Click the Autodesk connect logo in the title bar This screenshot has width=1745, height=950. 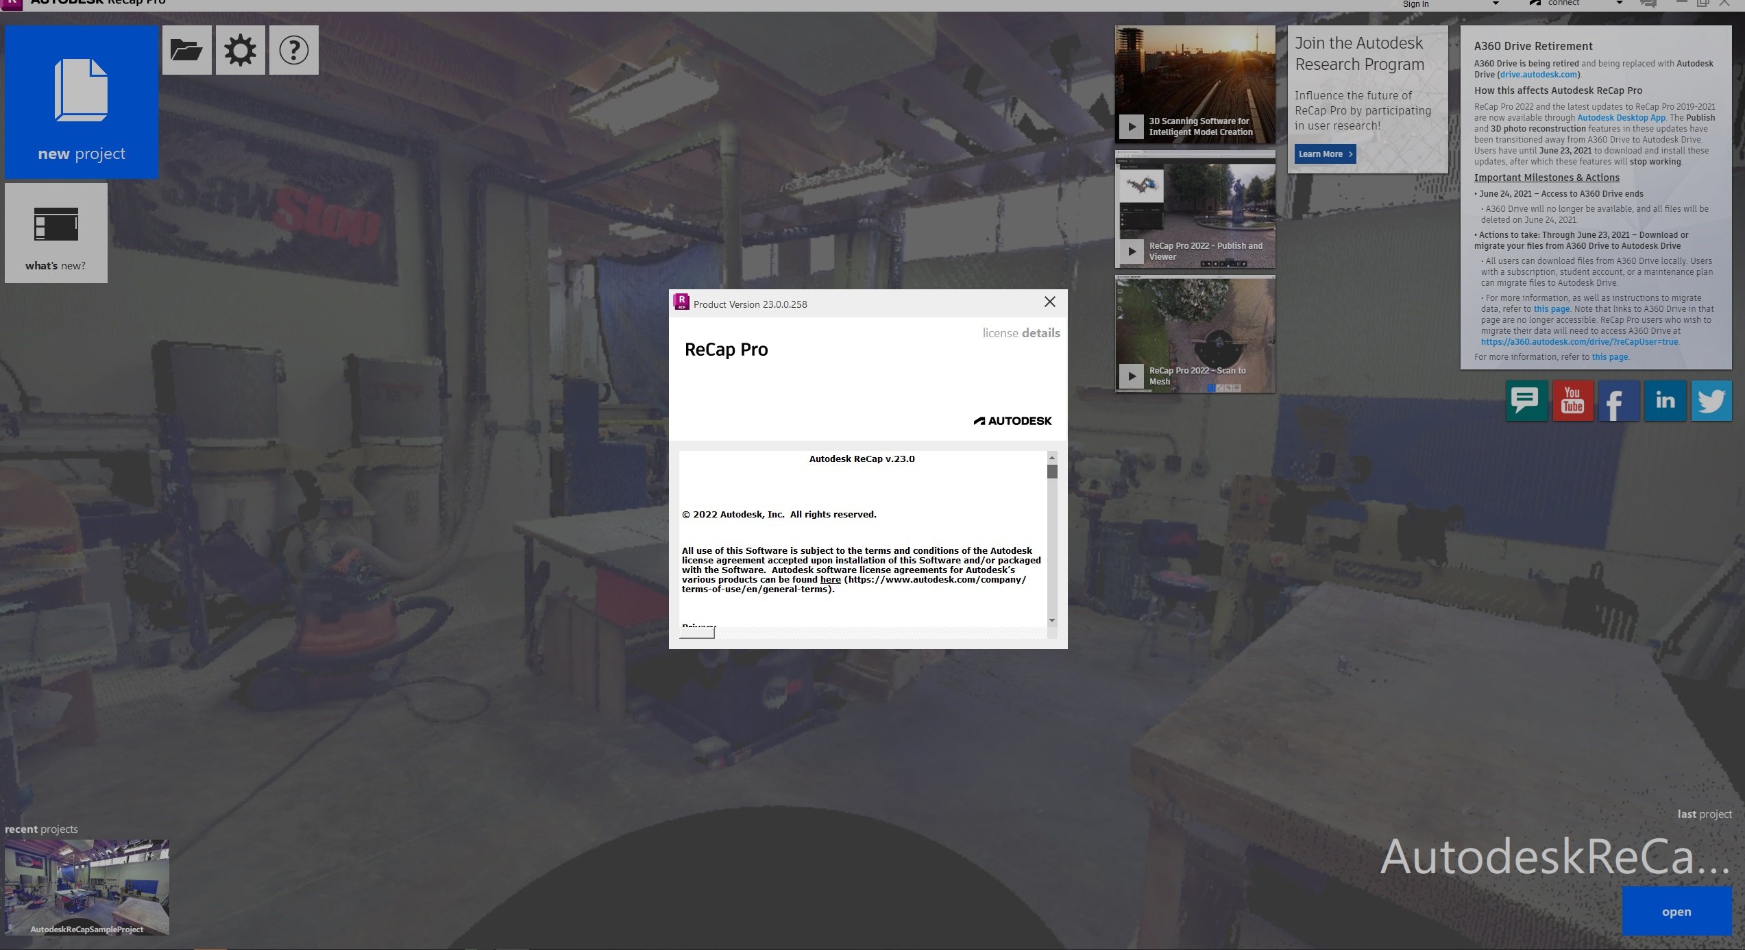coord(1535,3)
